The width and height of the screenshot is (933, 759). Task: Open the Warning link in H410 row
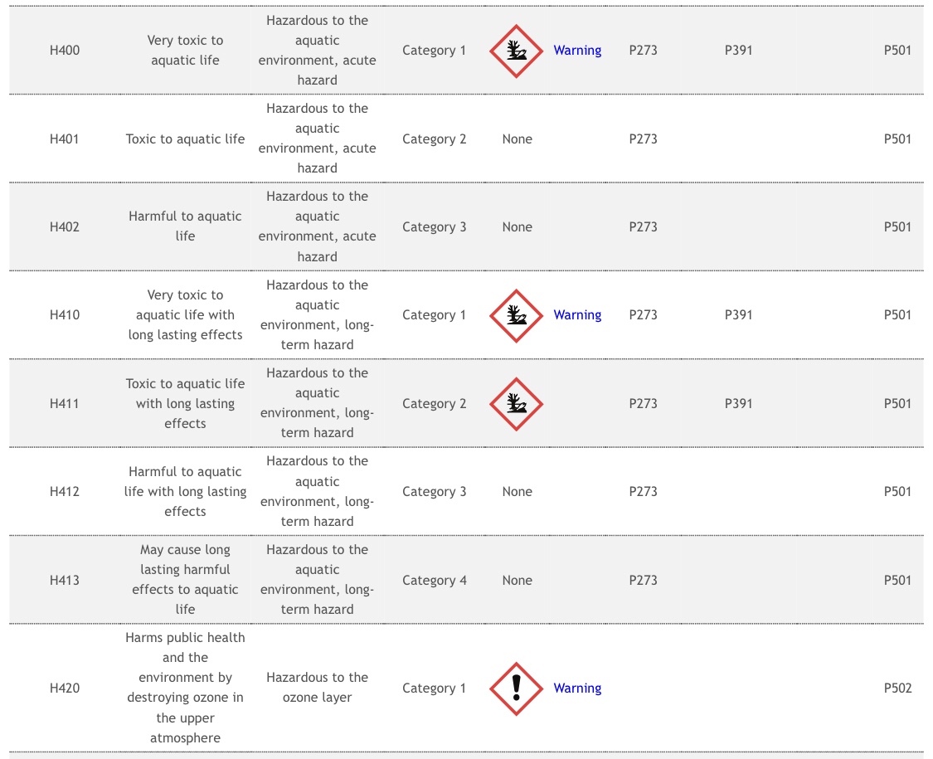pos(577,315)
